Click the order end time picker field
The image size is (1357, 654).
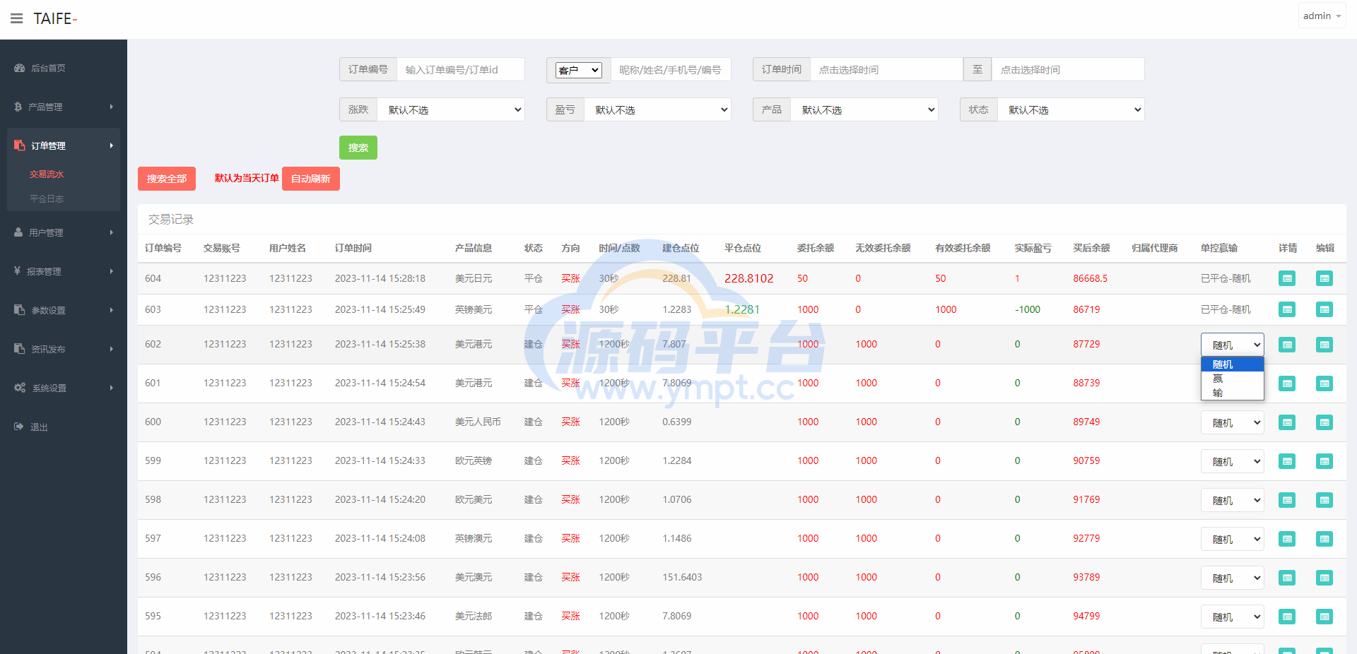click(x=1068, y=69)
